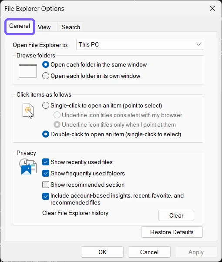Open the Search tab
Image resolution: width=222 pixels, height=262 pixels.
tap(71, 27)
